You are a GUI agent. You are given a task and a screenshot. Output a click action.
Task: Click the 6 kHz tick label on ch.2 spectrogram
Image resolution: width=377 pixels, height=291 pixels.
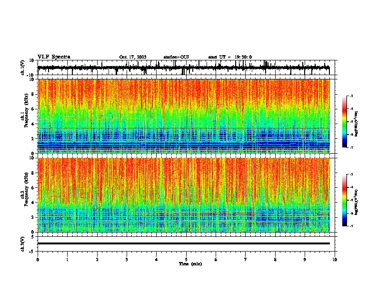pyautogui.click(x=33, y=188)
